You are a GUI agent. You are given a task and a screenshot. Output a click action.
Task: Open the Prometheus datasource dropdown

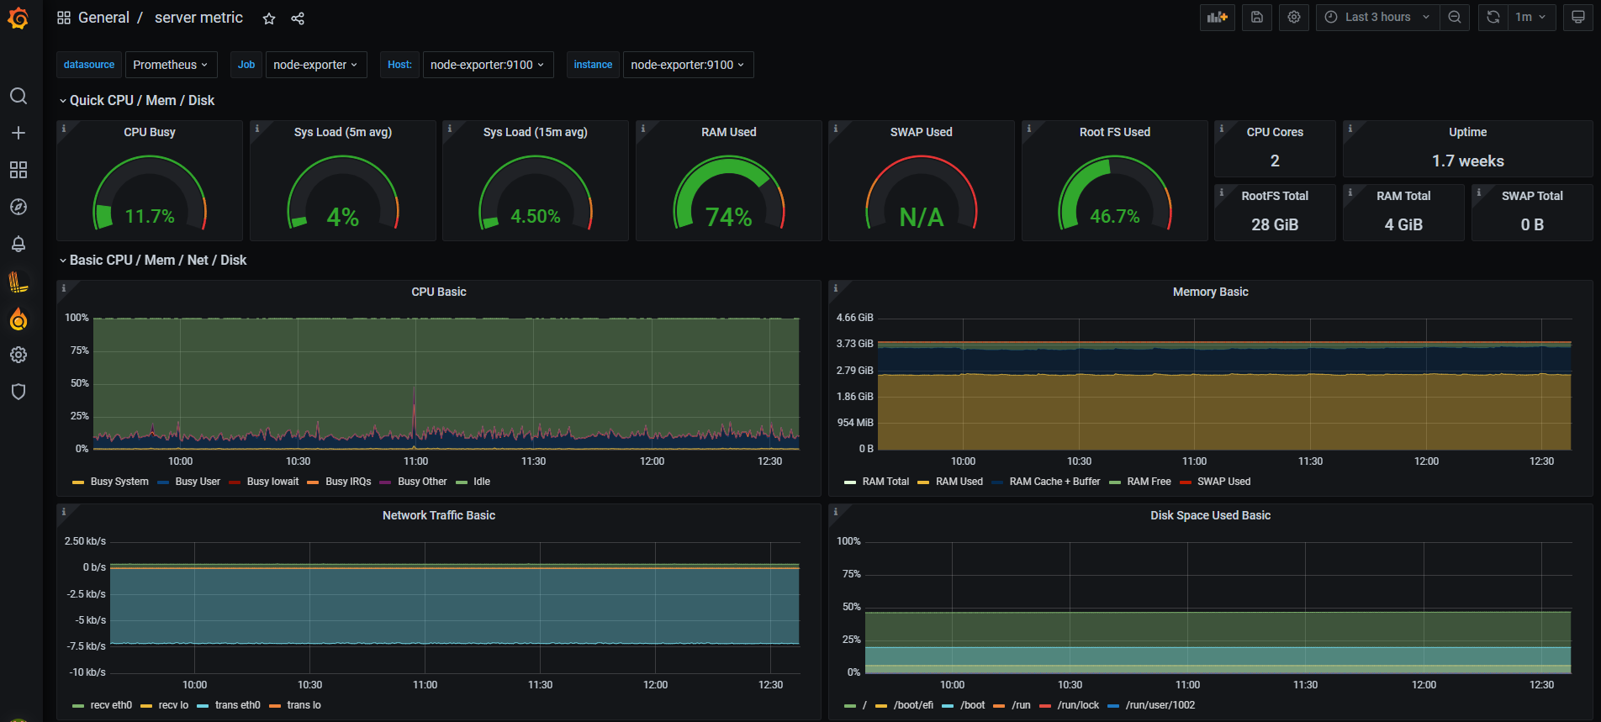172,65
